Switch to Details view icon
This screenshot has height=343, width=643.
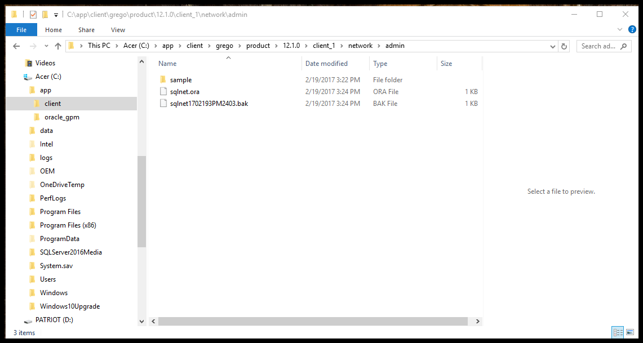pos(618,332)
